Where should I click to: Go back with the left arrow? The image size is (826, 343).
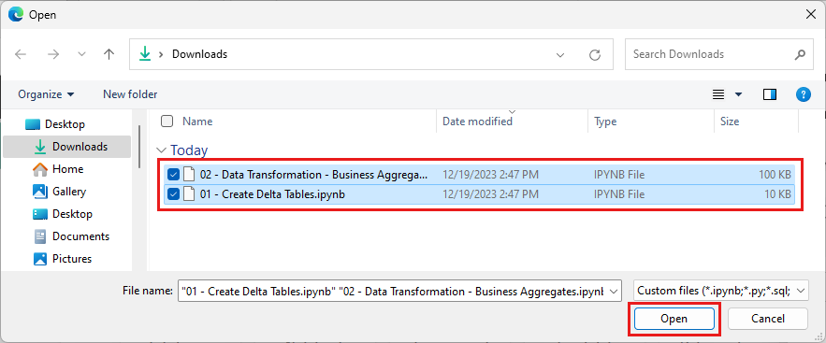(x=21, y=54)
